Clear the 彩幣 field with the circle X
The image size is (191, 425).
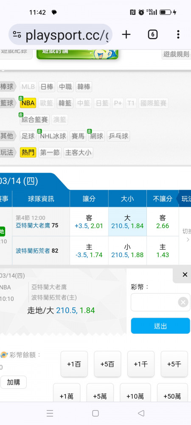click(183, 302)
